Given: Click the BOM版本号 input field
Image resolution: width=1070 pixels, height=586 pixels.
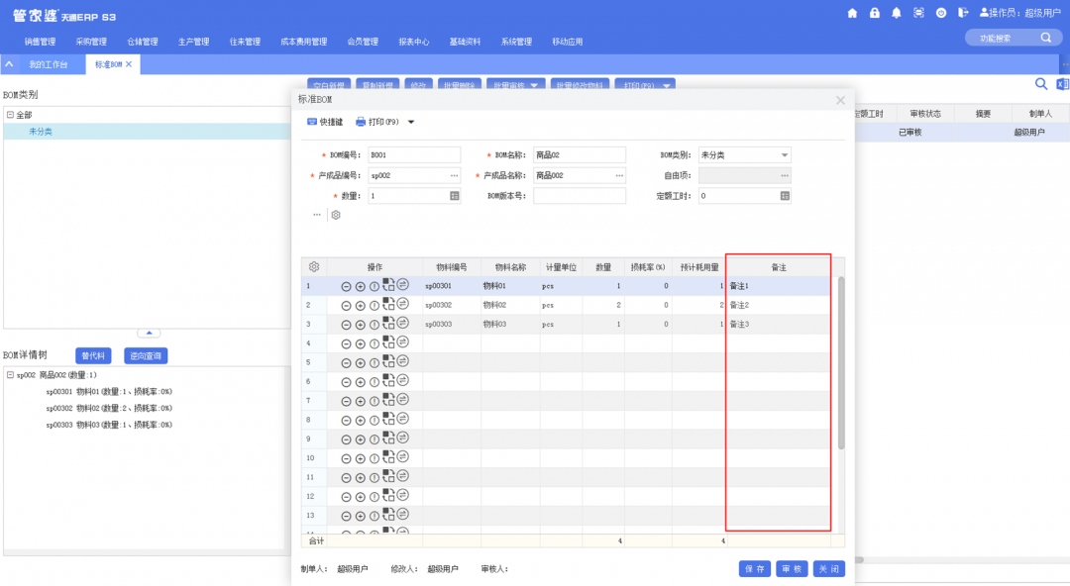Looking at the screenshot, I should click(579, 196).
